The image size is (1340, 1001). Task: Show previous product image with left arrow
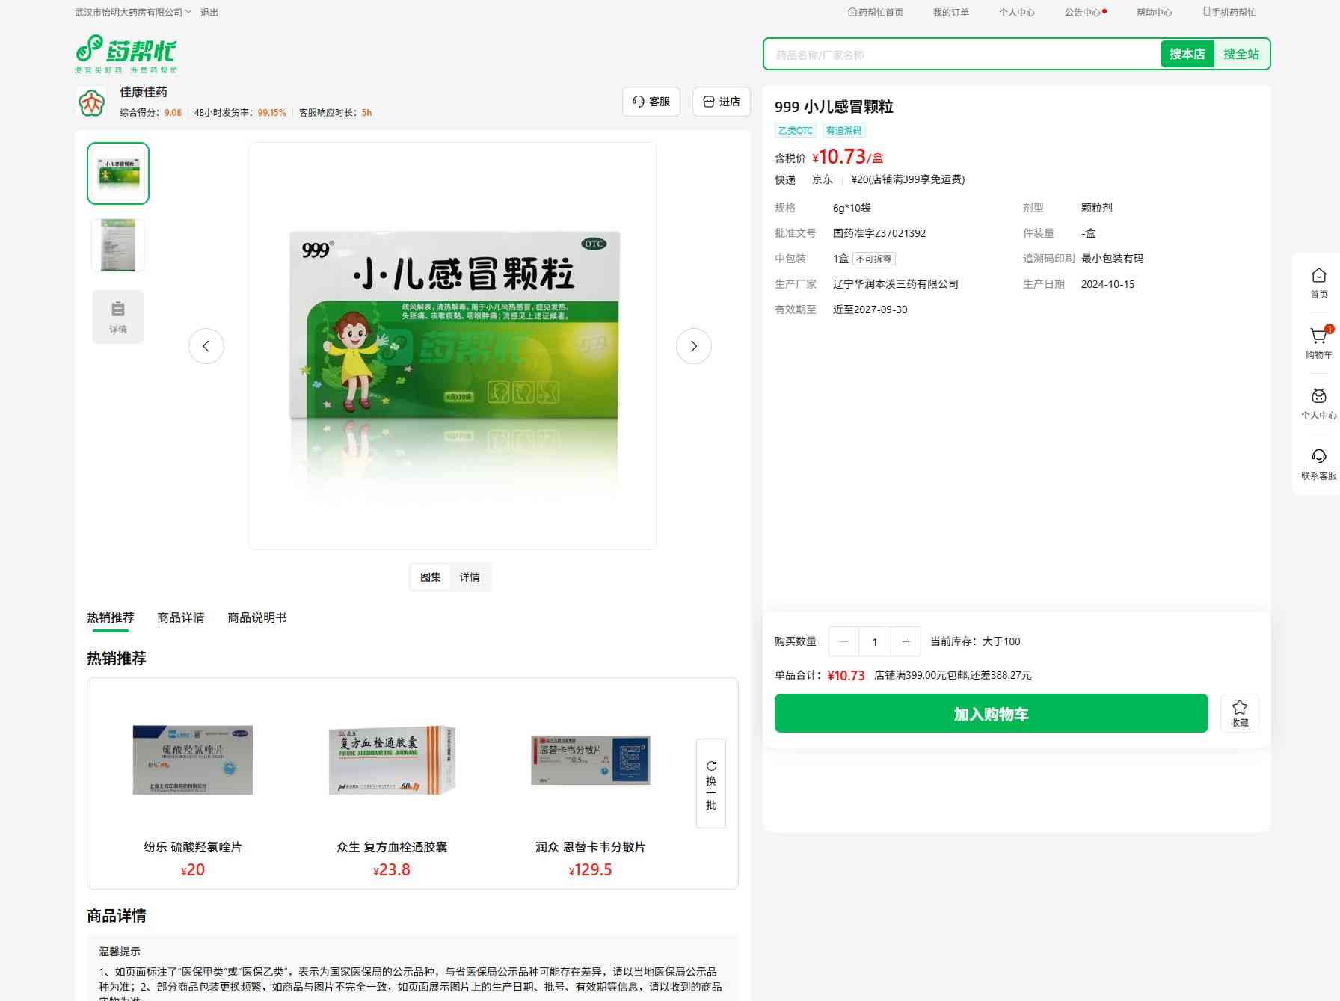point(206,346)
